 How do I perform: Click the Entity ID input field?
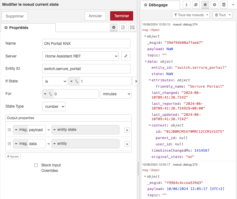[x=86, y=69]
